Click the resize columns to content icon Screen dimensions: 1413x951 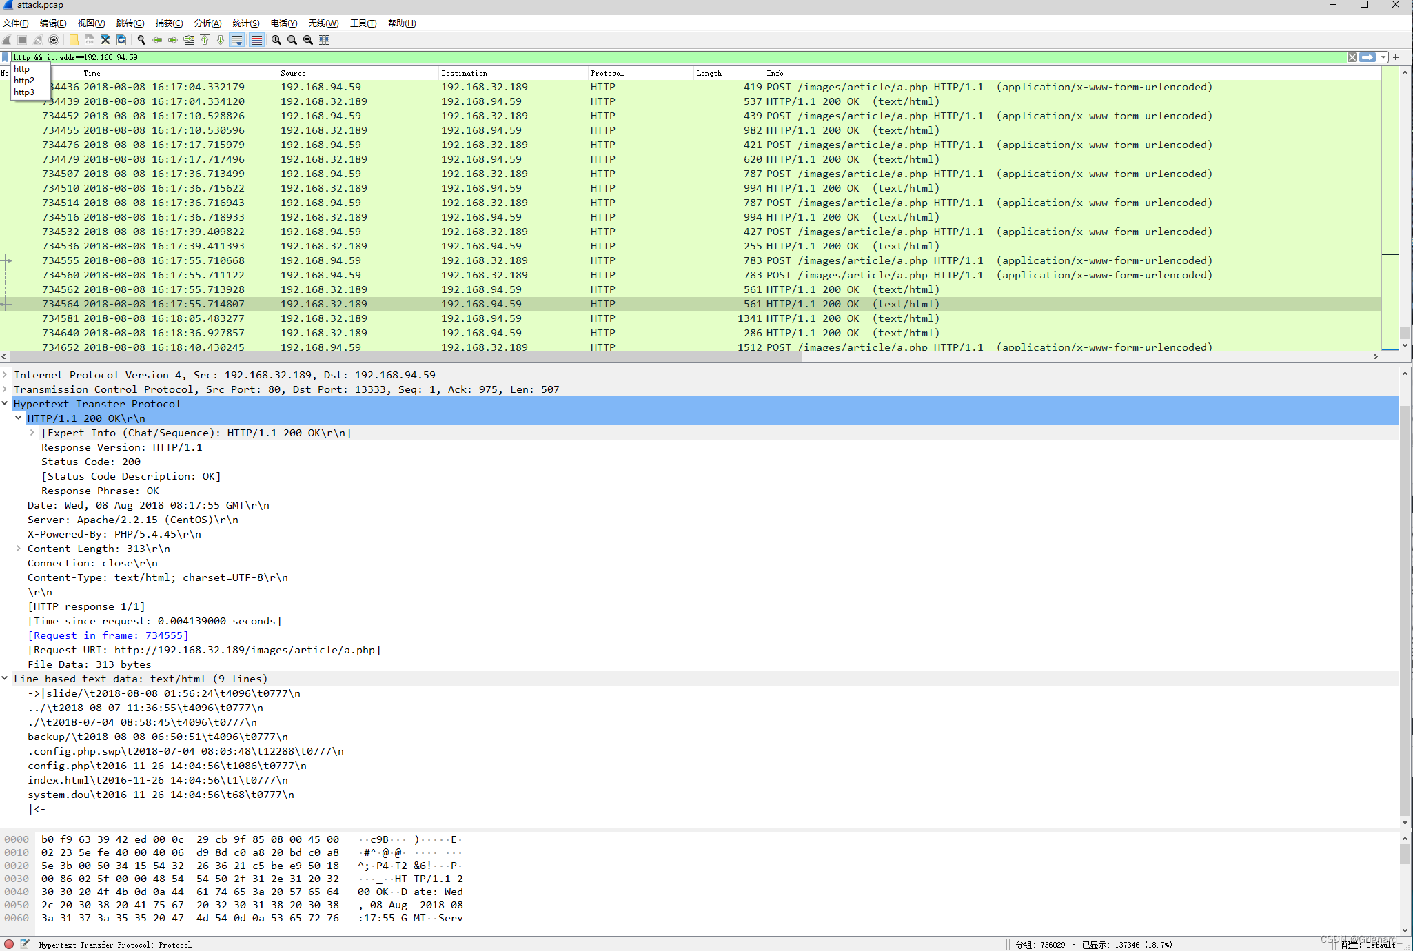click(x=324, y=40)
